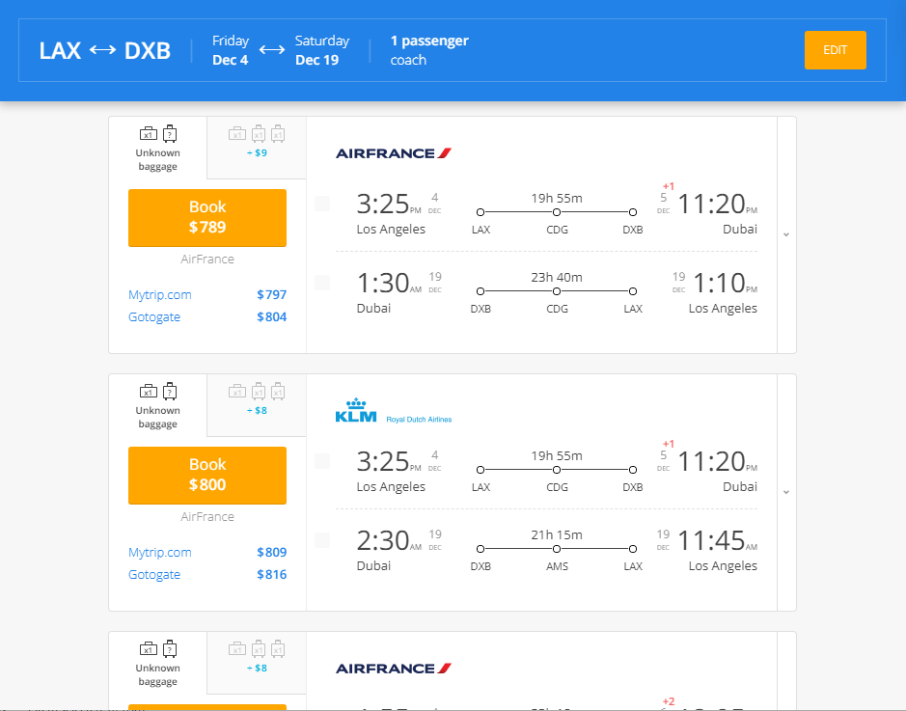Image resolution: width=906 pixels, height=711 pixels.
Task: Tick the checkbox beside the 3:25 PM Air France departure
Action: click(x=322, y=204)
